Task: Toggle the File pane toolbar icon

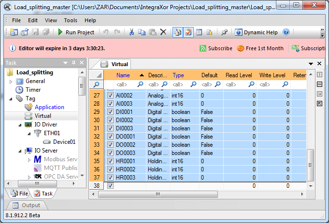Action: [x=178, y=32]
